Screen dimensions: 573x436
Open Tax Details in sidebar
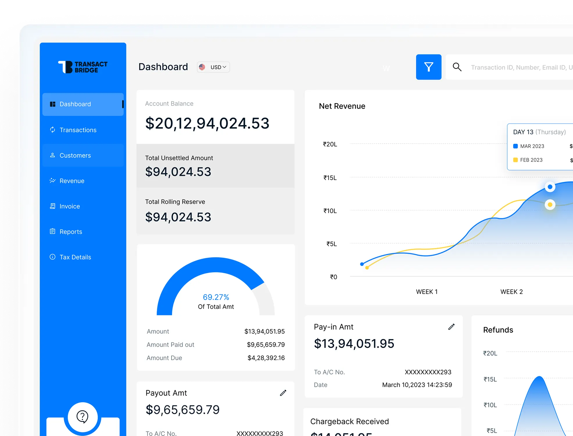click(x=83, y=257)
